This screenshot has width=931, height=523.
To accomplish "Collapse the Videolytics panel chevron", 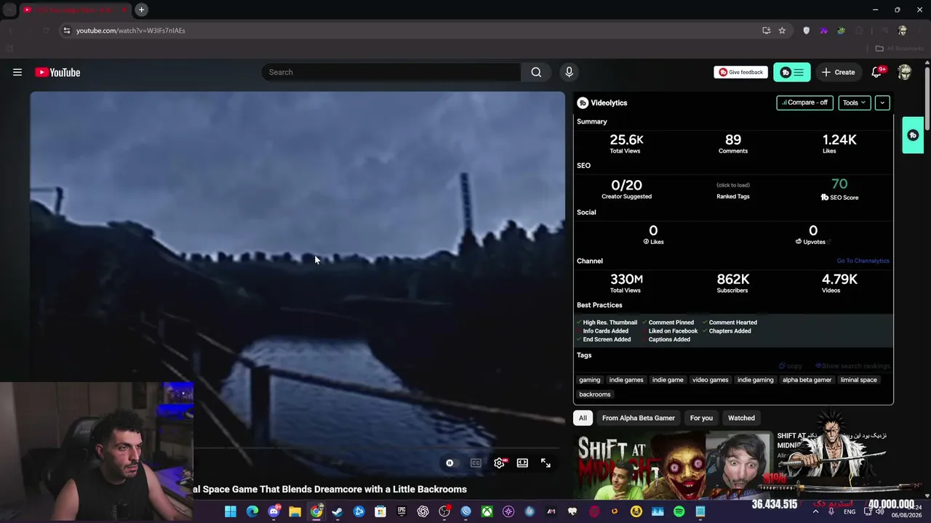I will tap(882, 102).
